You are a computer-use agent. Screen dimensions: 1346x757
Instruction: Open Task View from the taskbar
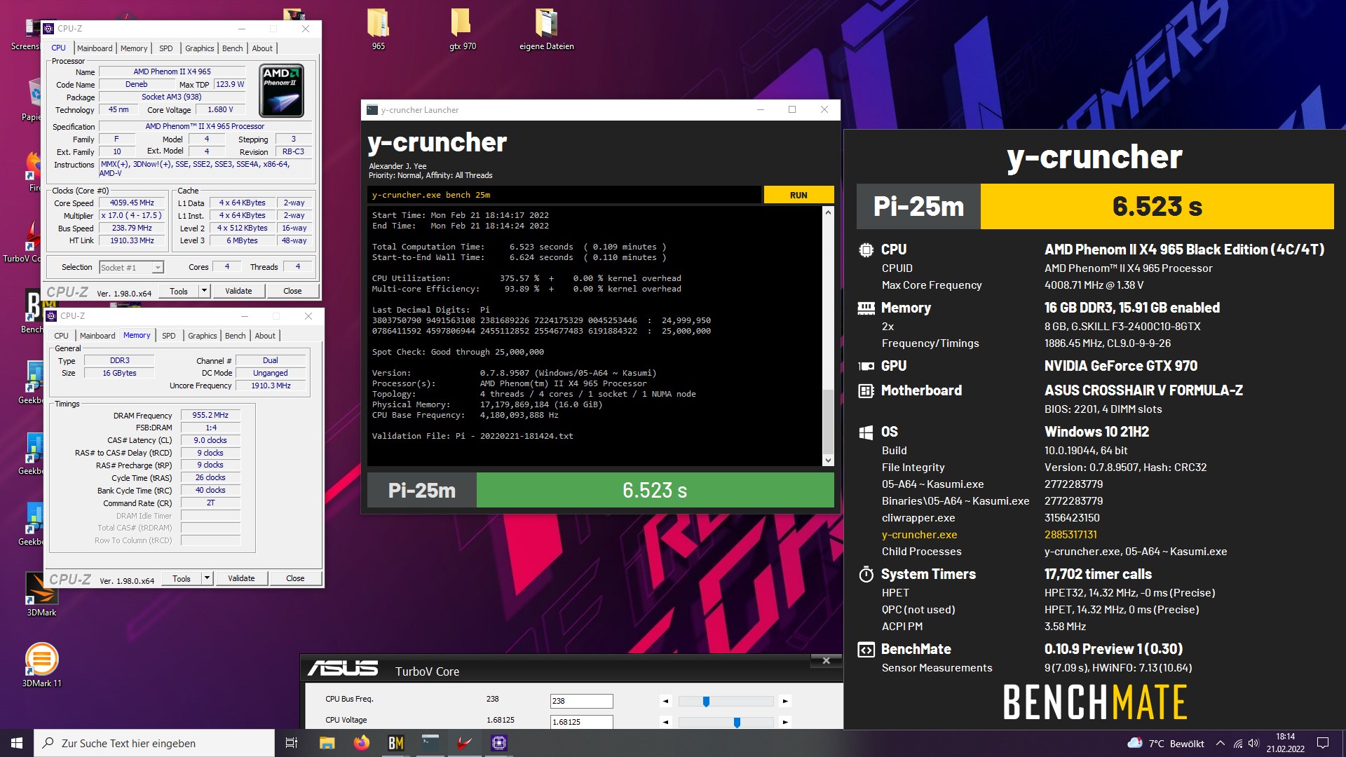click(292, 743)
